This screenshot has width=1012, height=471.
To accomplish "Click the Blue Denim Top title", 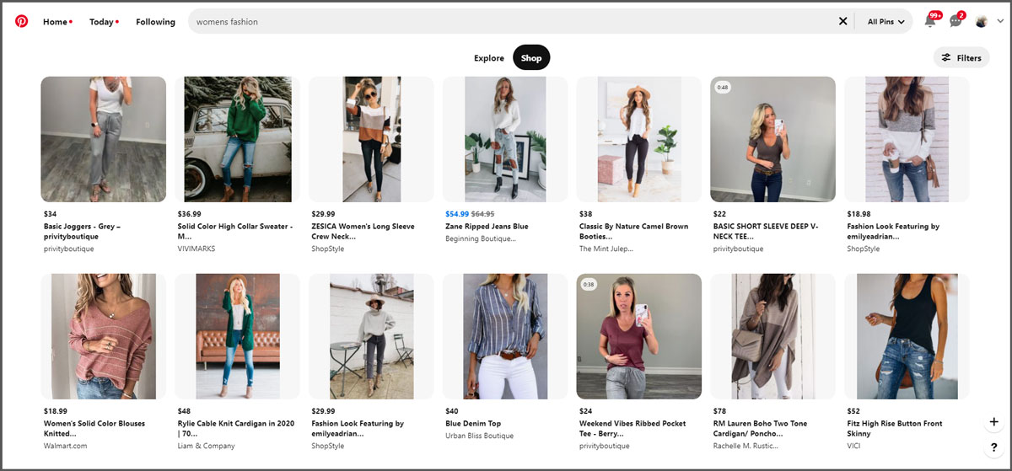I will point(473,424).
